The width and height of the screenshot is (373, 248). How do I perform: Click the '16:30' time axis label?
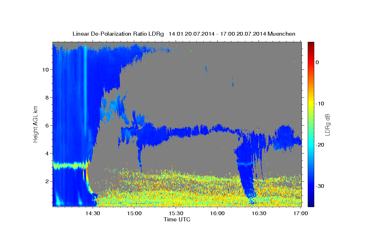[259, 213]
